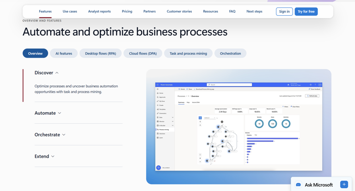
Task: Switch to Desktop flows (RPA) tab
Action: (x=100, y=54)
